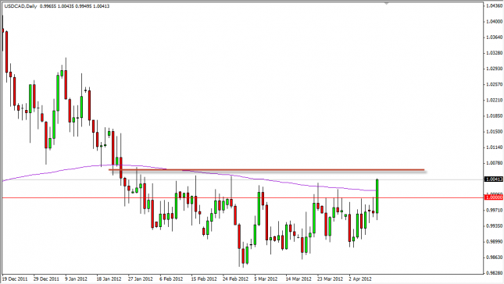Click the 1.02930 price axis label
The width and height of the screenshot is (504, 284).
(x=495, y=69)
